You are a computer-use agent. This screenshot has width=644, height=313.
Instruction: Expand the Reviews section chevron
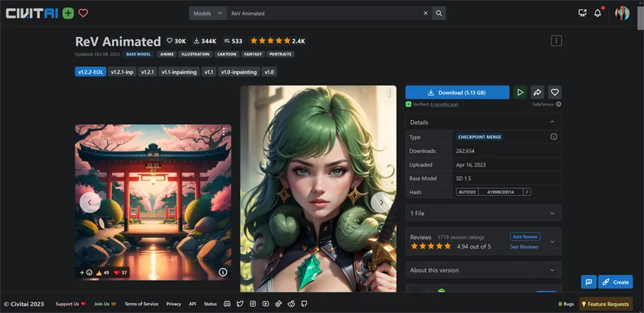[553, 241]
